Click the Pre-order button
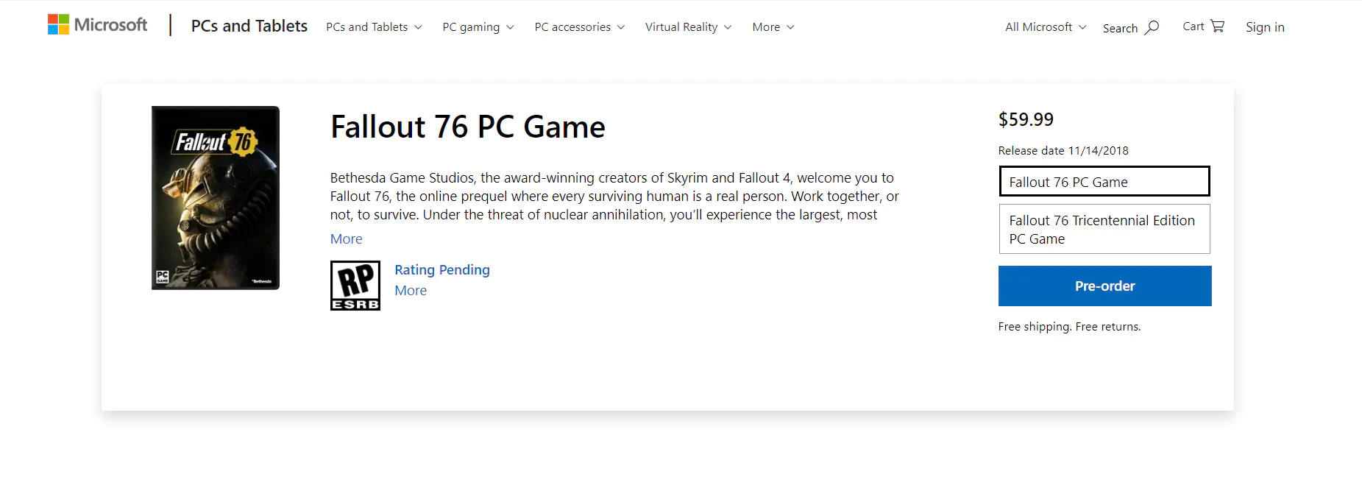The width and height of the screenshot is (1362, 488). (x=1104, y=286)
